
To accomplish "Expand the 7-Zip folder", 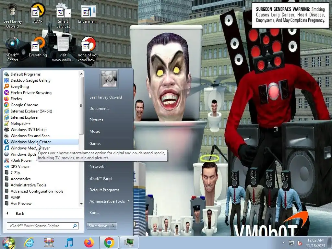I will click(x=41, y=172).
